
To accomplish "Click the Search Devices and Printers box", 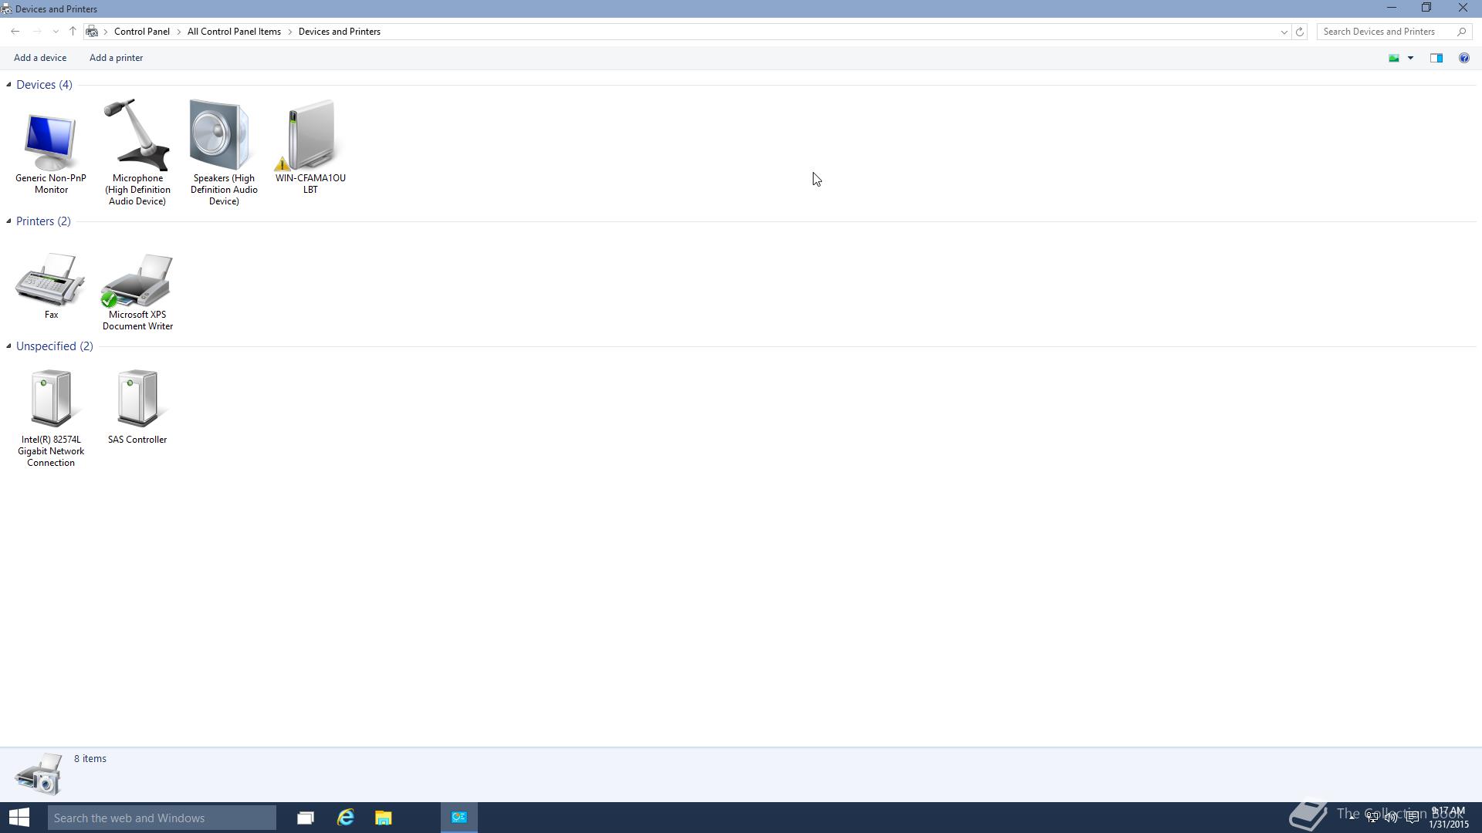I will click(x=1386, y=32).
